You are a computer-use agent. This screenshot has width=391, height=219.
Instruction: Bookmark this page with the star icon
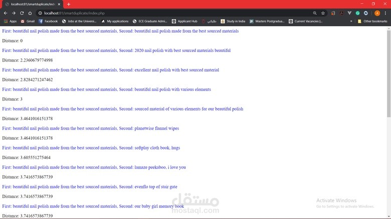(323, 13)
